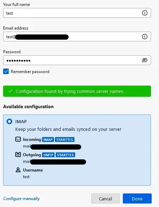Click the Done button
This screenshot has width=159, height=207.
[x=137, y=199]
